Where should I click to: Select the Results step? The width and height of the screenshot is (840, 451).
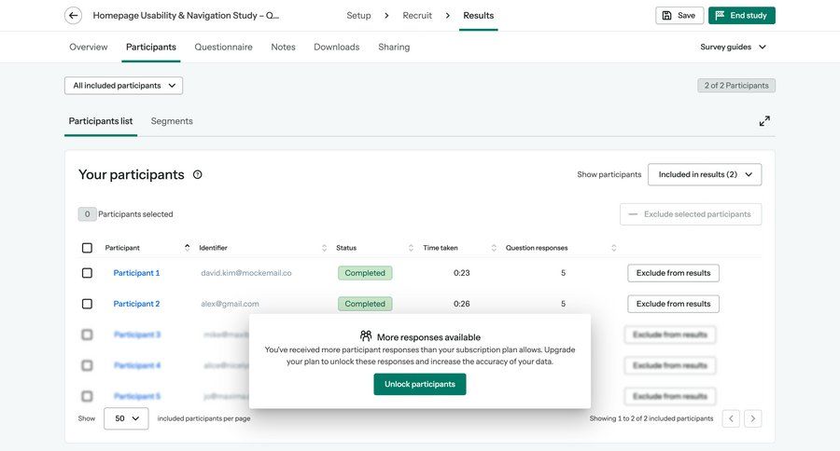479,16
